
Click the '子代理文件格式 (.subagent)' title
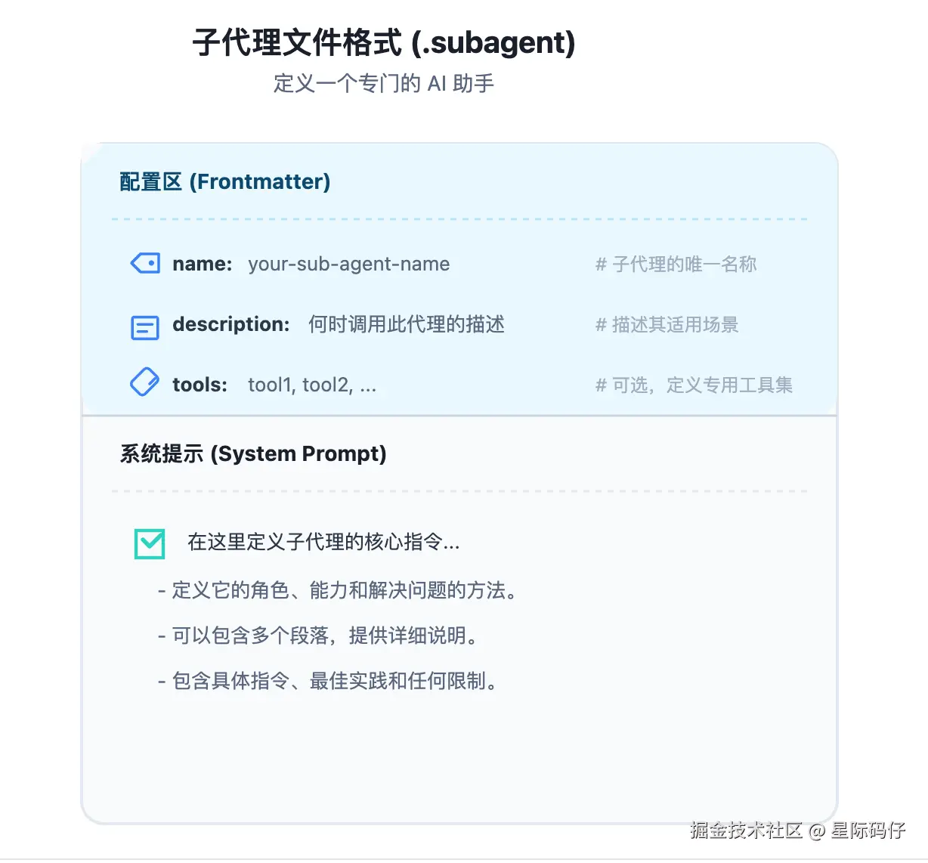tap(384, 42)
